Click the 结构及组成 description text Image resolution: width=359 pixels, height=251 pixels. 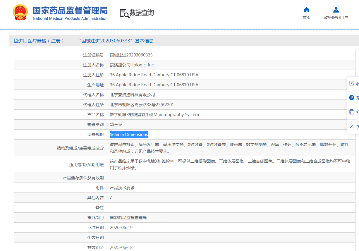(x=229, y=148)
